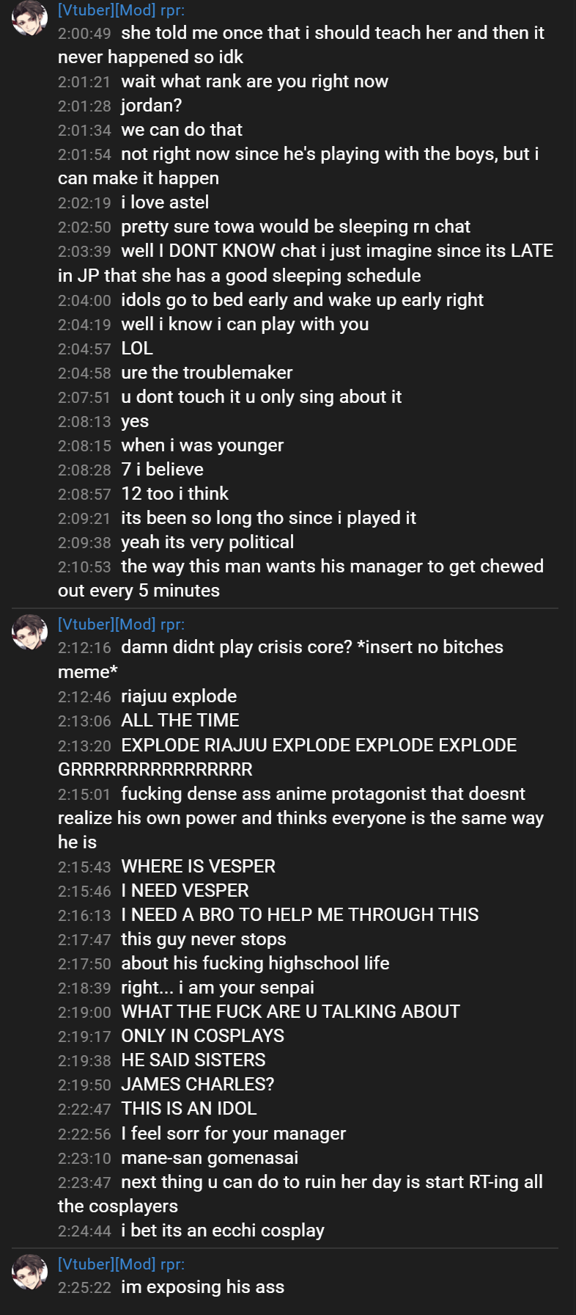Click the message "THIS IS AN IDOL"
The image size is (576, 1315).
pyautogui.click(x=189, y=1109)
